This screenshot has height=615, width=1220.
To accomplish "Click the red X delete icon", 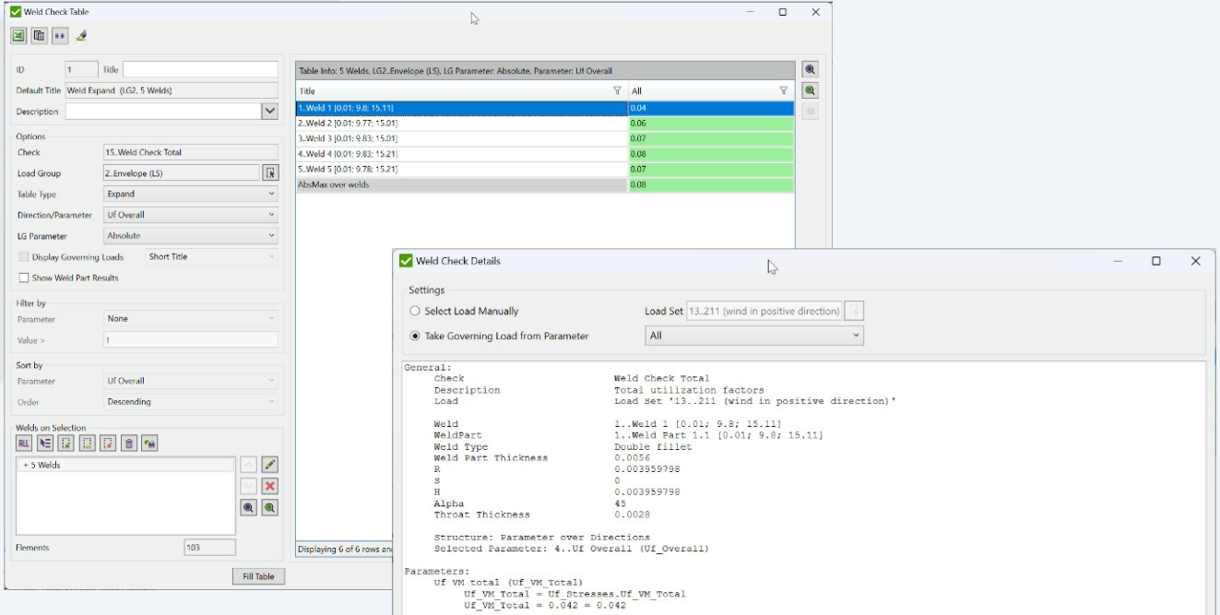I will (x=270, y=486).
